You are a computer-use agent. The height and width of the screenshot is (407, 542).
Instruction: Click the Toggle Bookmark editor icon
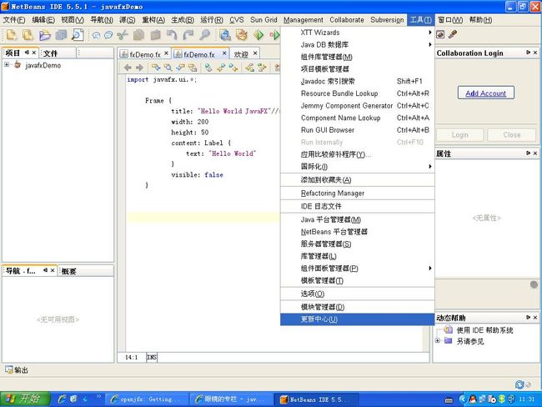[208, 68]
